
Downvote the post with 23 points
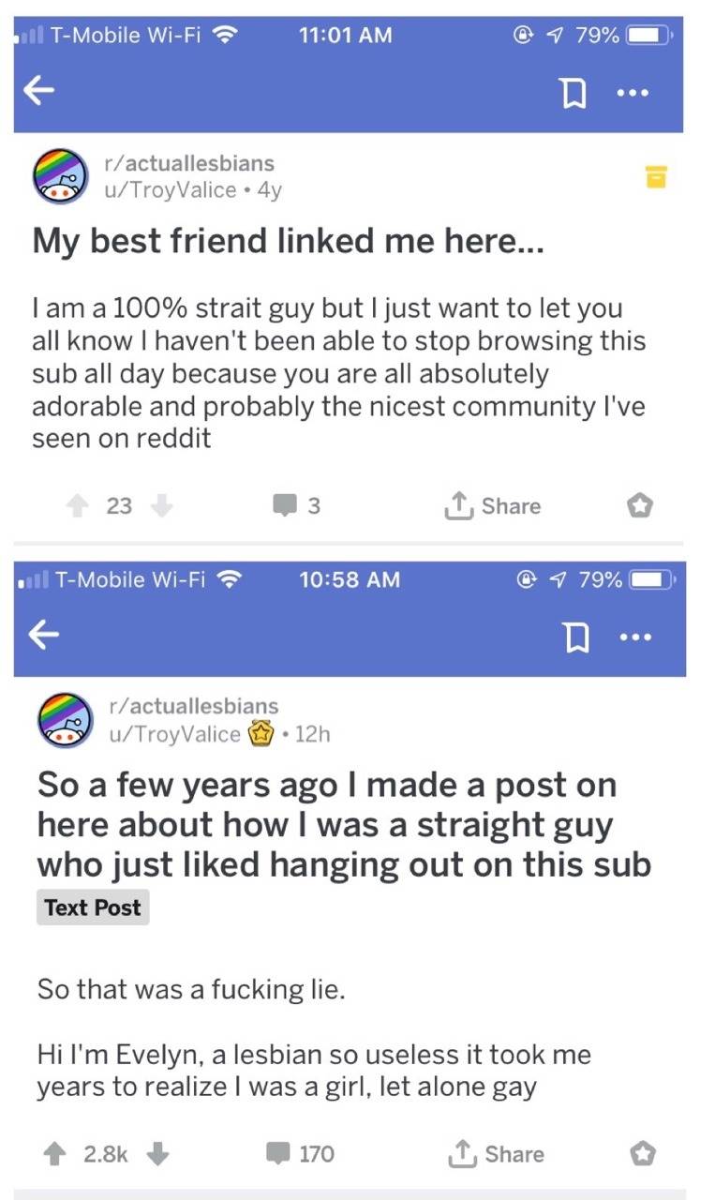[161, 506]
